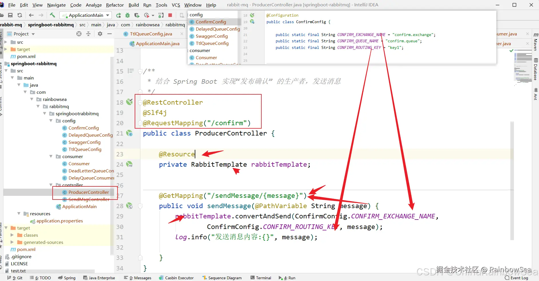Open the Database tool window
The width and height of the screenshot is (539, 281).
pos(536,69)
